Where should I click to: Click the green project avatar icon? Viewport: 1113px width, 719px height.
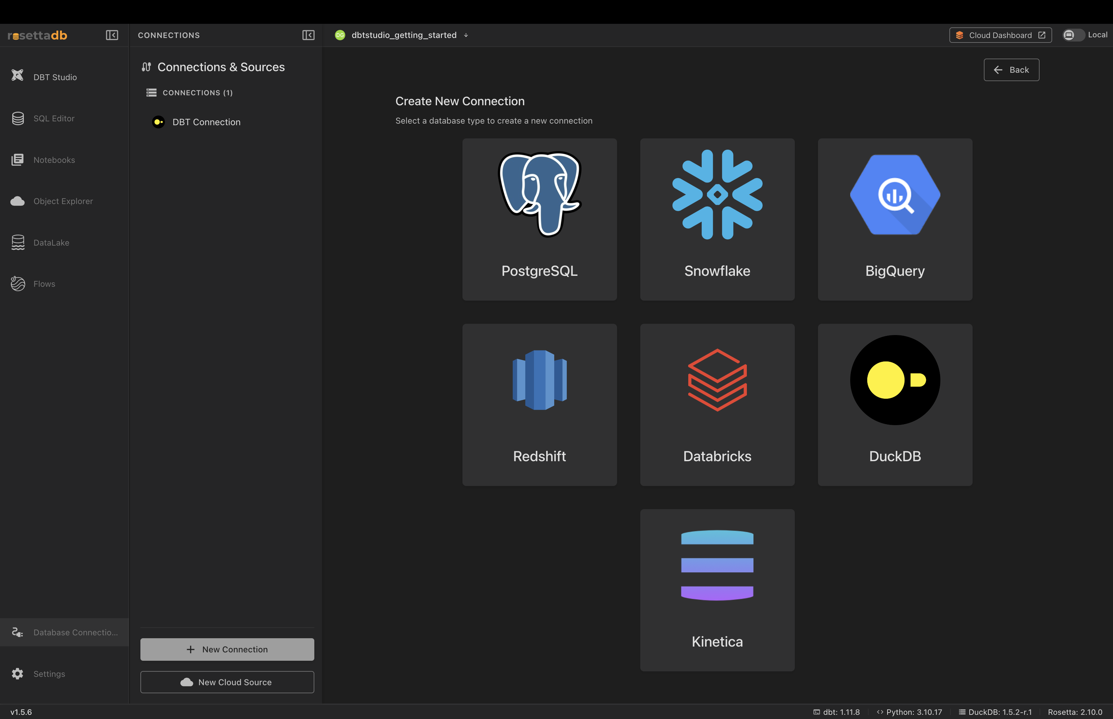click(x=340, y=35)
